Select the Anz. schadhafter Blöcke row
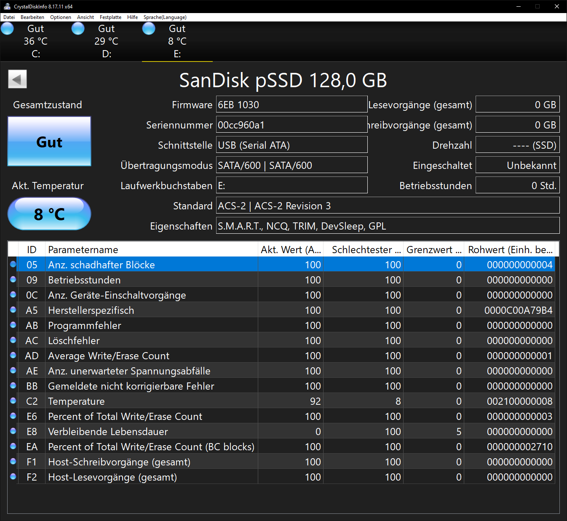This screenshot has width=567, height=521. 281,265
